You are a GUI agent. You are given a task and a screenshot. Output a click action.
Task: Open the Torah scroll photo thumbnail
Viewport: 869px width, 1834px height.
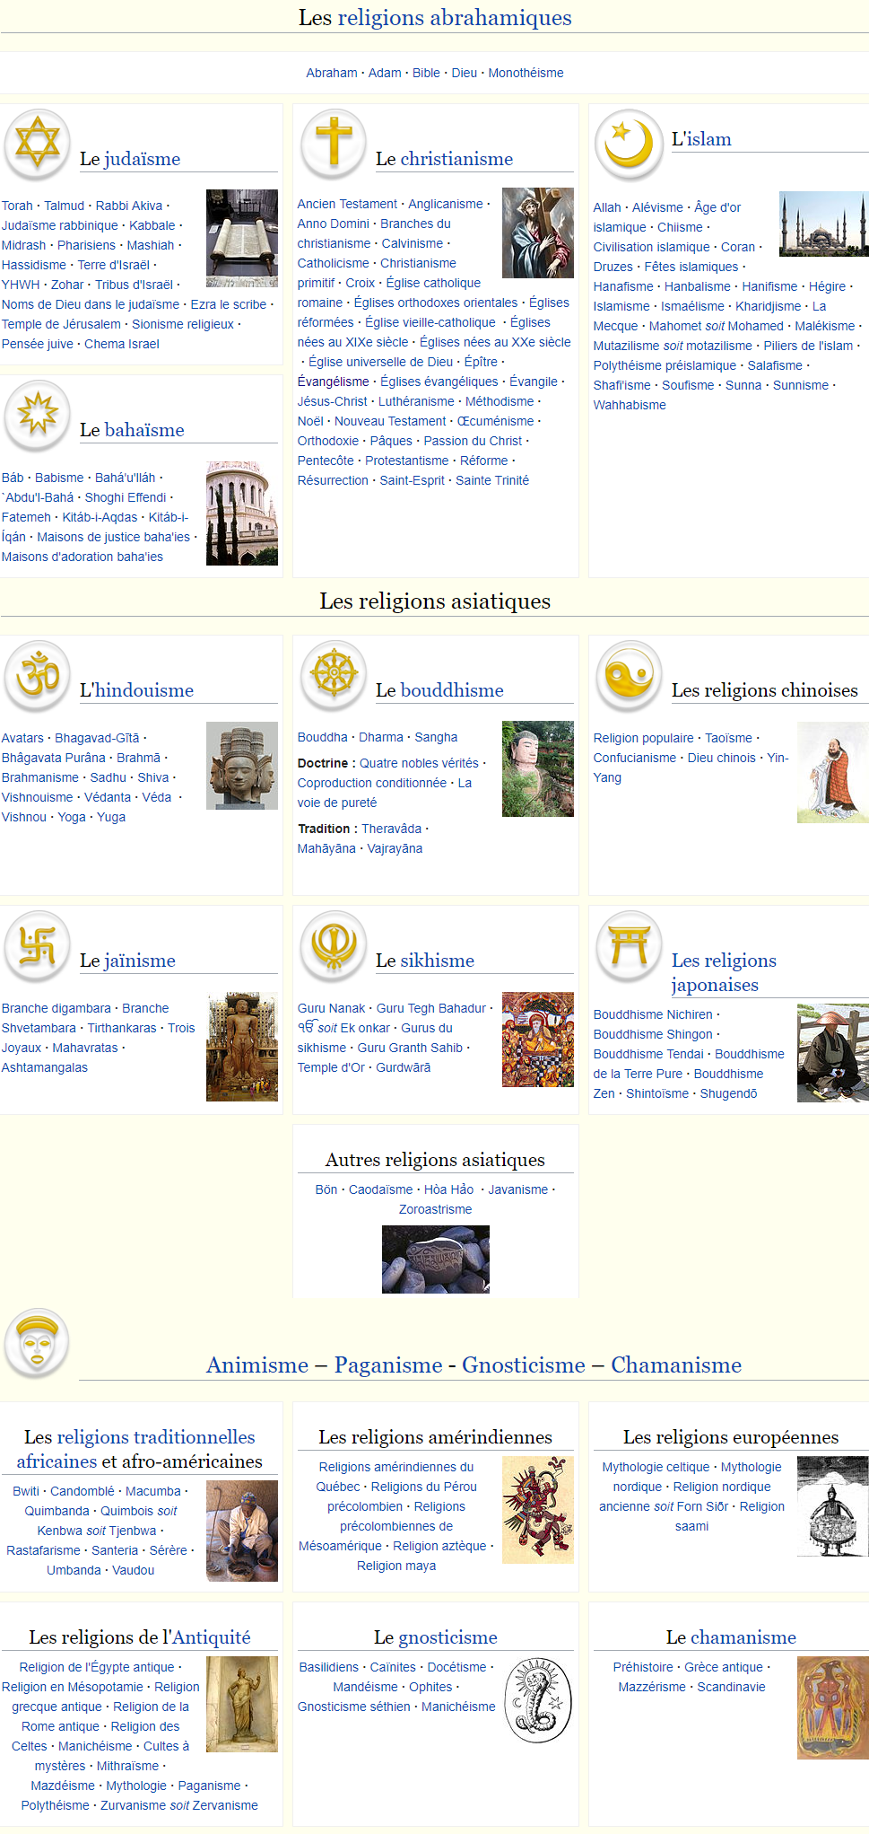click(241, 238)
